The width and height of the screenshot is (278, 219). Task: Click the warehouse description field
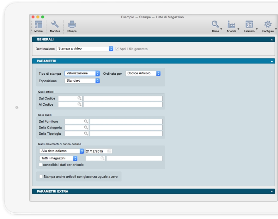tap(134, 158)
